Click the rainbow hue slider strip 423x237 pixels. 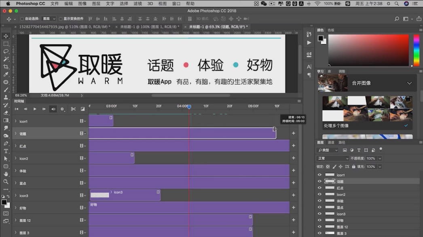416,50
